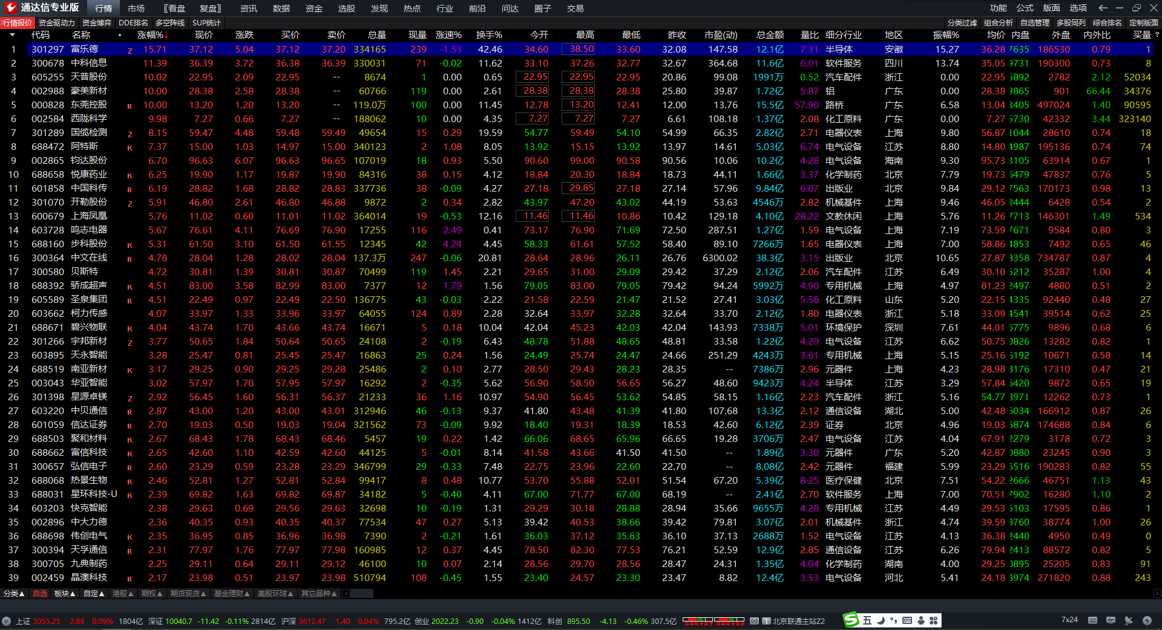Click the camera icon before 北京联通主站Z2

tap(754, 621)
